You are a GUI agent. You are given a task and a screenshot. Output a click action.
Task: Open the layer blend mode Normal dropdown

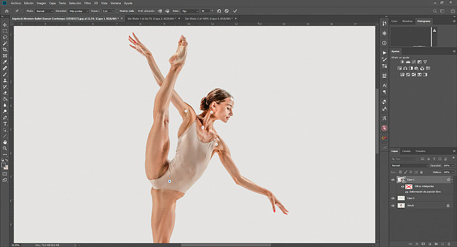click(x=410, y=165)
